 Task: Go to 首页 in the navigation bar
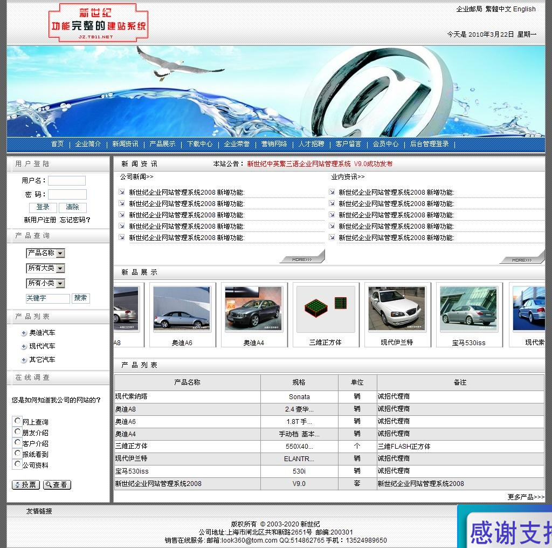tap(57, 144)
